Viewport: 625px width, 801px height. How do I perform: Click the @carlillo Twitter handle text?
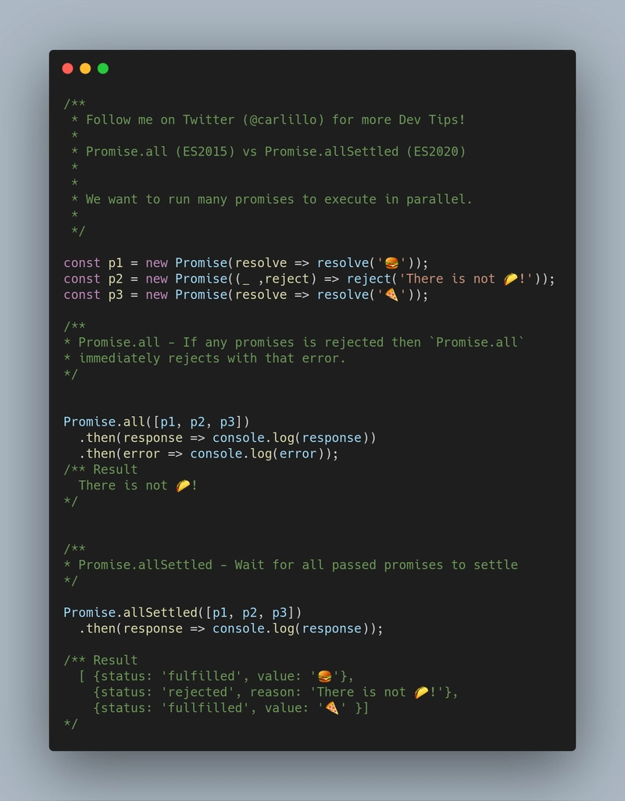[284, 120]
